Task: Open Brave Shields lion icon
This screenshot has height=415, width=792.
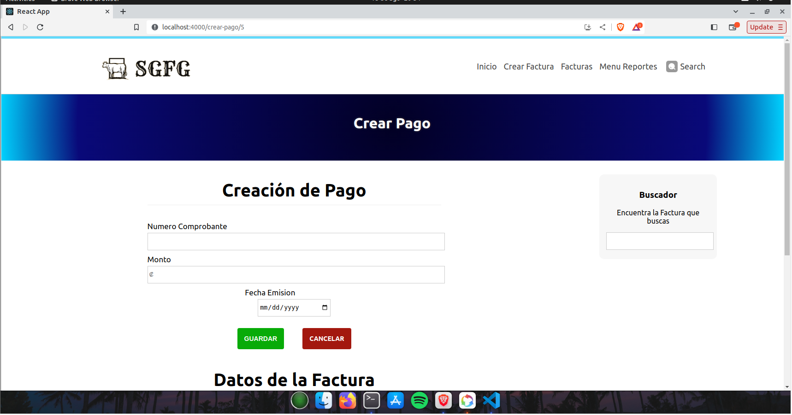Action: (621, 27)
